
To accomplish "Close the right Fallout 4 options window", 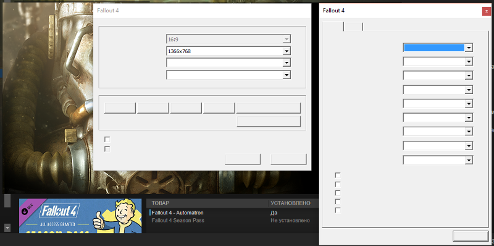I will pyautogui.click(x=487, y=11).
